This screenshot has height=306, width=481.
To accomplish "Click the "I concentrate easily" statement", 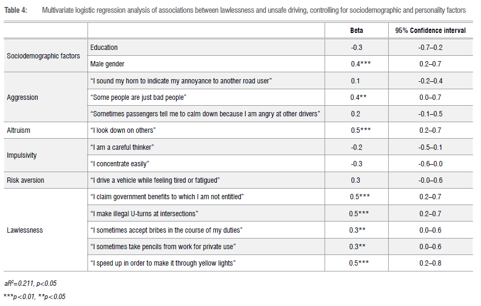I will 120,164.
